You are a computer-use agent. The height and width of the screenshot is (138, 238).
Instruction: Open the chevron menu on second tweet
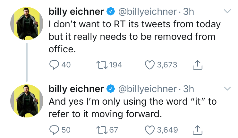[227, 89]
